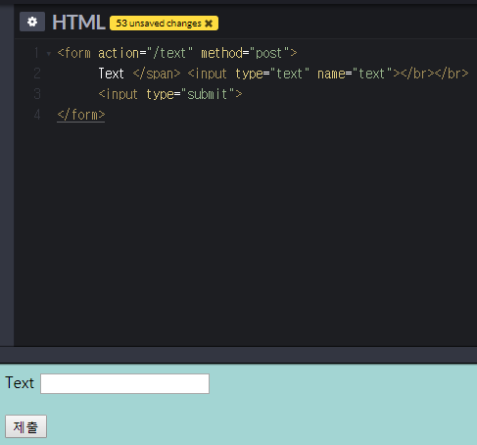This screenshot has height=445, width=477.
Task: Click the closing </form> tag
Action: click(81, 115)
